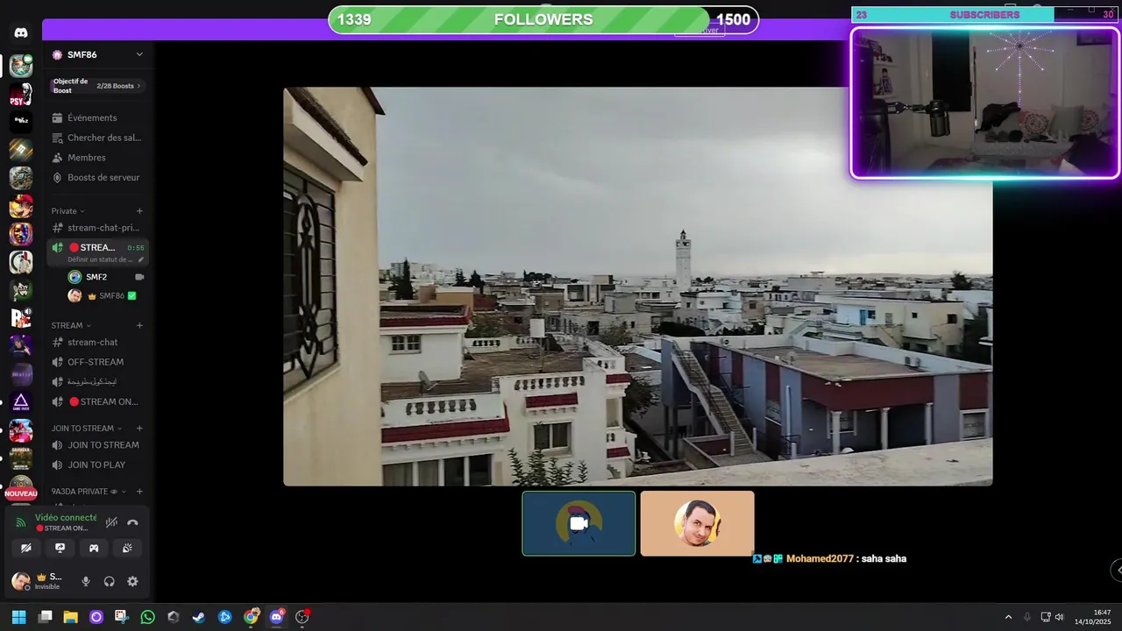Open File Explorer from the taskbar
The width and height of the screenshot is (1122, 631).
[x=70, y=617]
